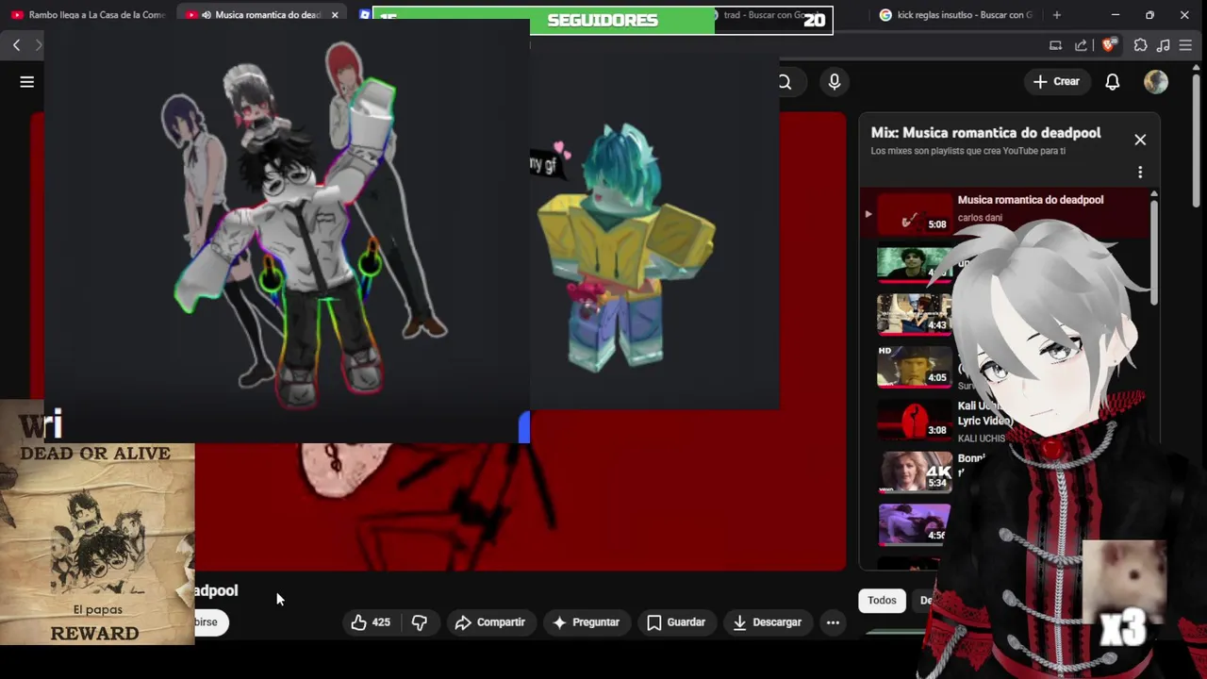Open the Crear upload menu
1207x679 pixels.
(x=1056, y=81)
